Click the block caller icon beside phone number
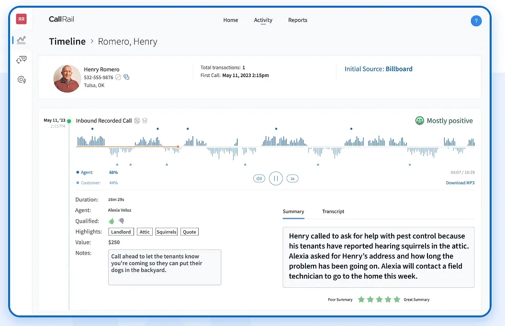The image size is (505, 326). [x=118, y=77]
